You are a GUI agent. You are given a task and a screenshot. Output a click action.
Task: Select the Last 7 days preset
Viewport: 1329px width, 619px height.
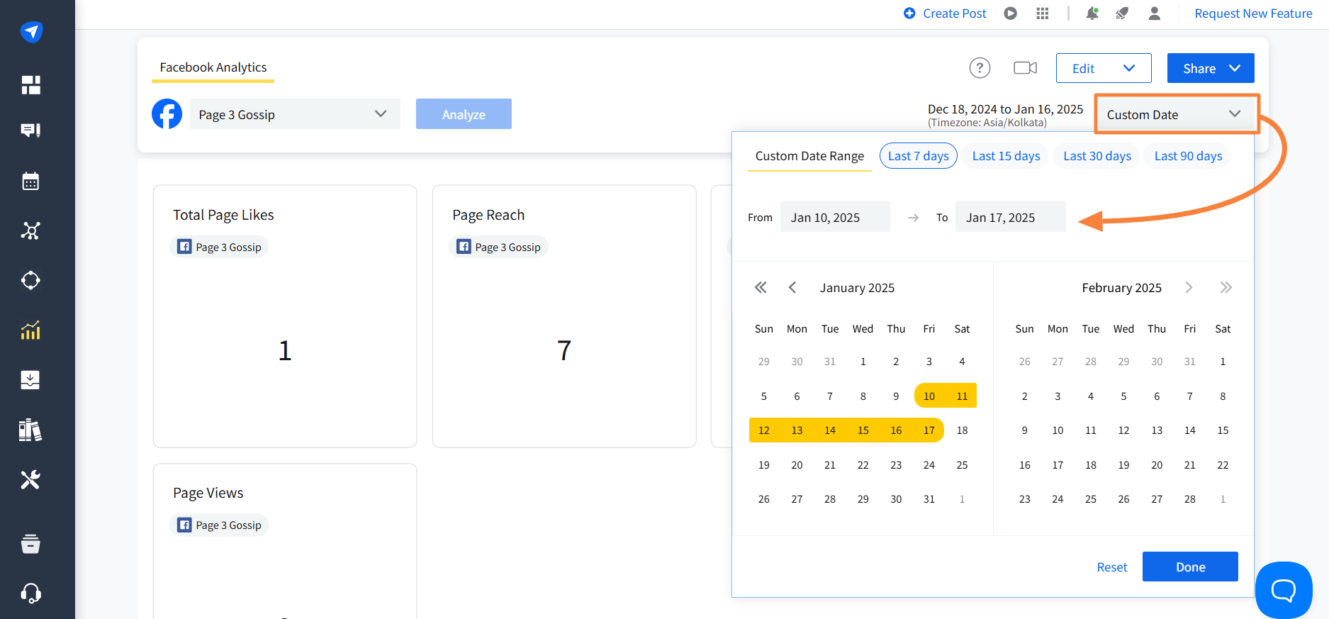(x=918, y=156)
